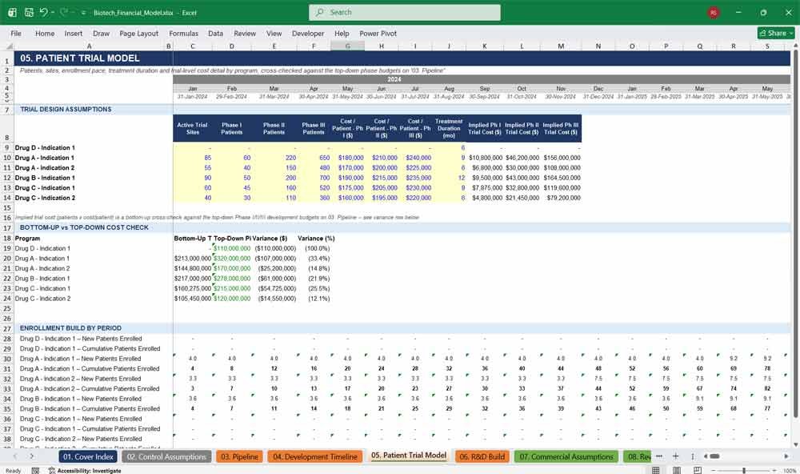
Task: Undo the last action
Action: pos(43,12)
